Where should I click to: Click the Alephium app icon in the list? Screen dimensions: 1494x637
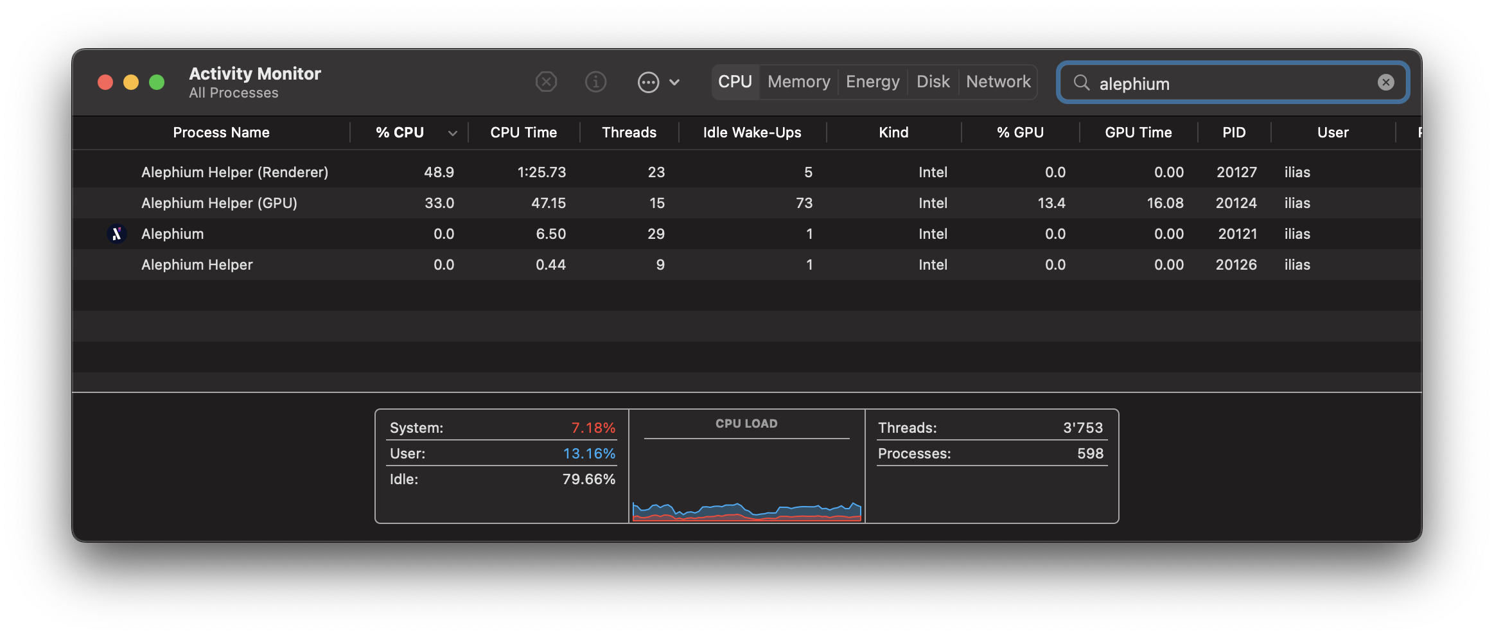tap(116, 234)
